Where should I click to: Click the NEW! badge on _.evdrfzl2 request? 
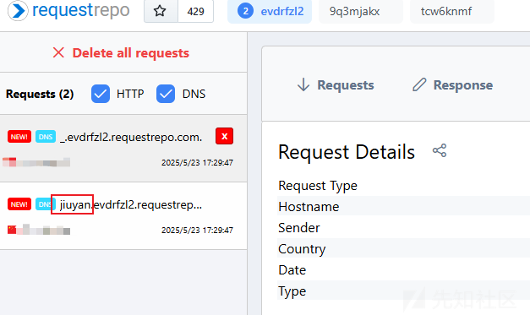coord(19,137)
